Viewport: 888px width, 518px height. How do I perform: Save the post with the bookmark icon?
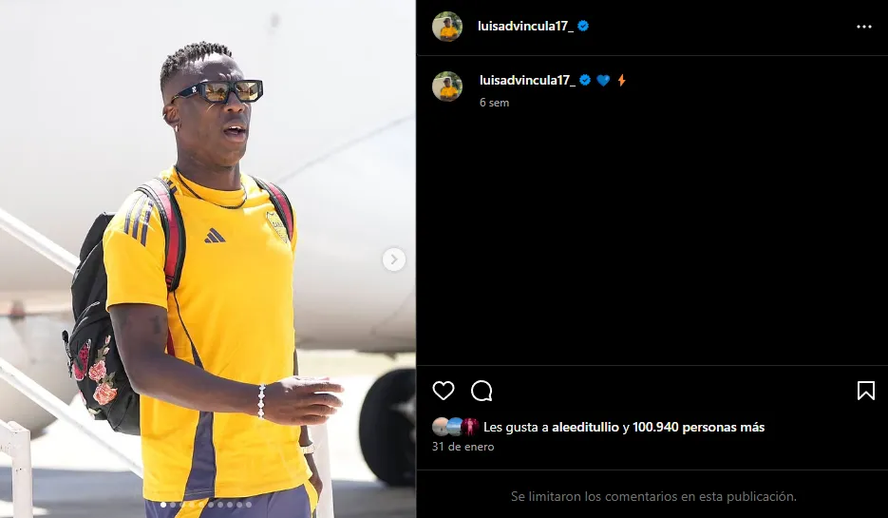coord(866,391)
